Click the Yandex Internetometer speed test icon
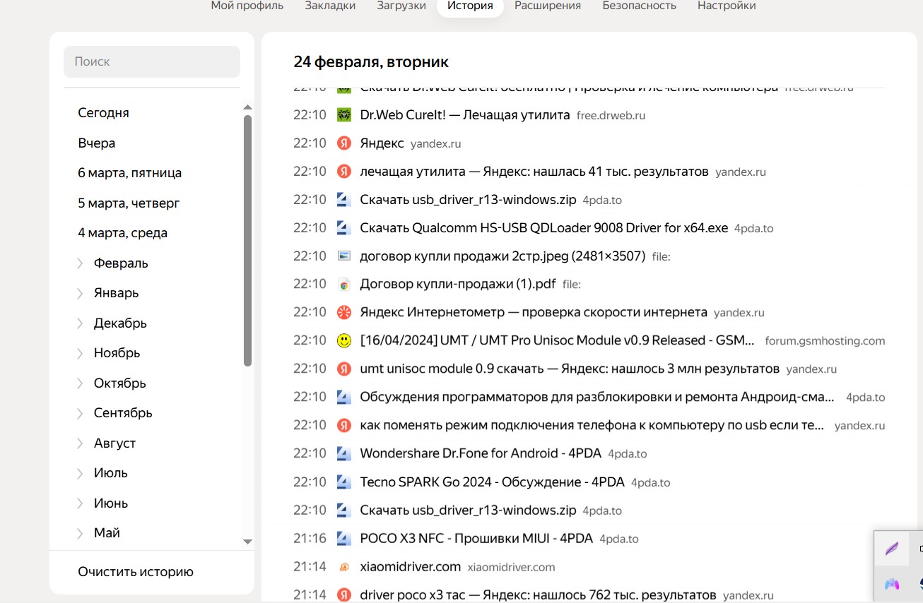The width and height of the screenshot is (923, 603). 344,312
